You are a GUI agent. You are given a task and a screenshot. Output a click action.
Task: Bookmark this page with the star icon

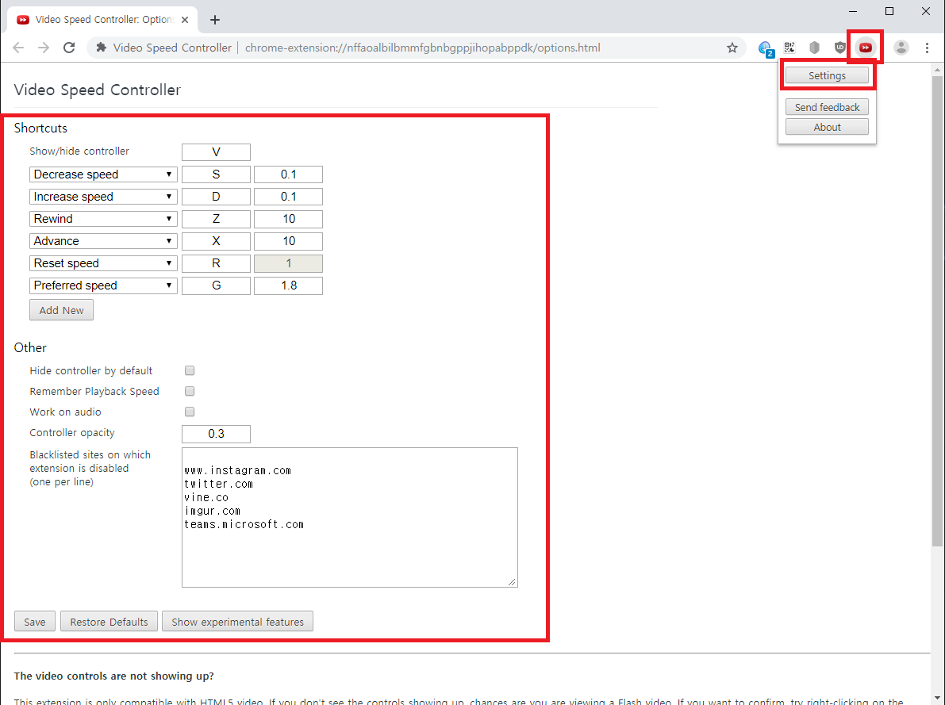click(732, 48)
